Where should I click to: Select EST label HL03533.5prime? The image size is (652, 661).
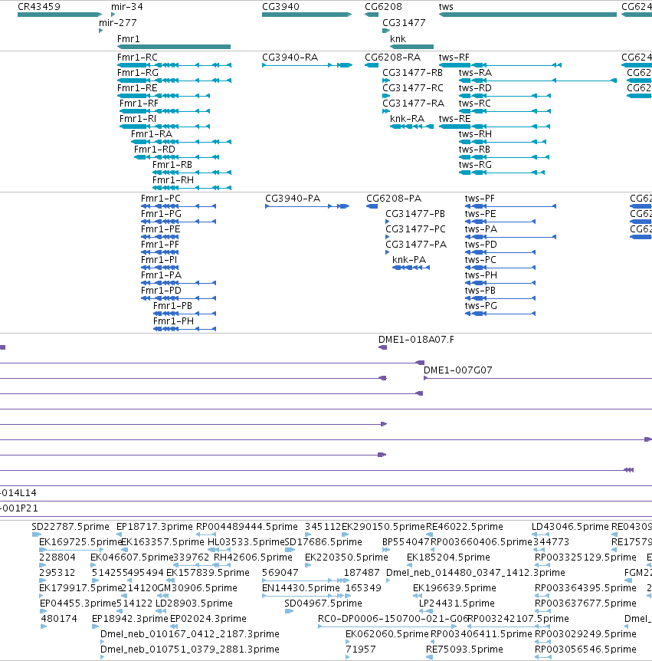tap(246, 541)
